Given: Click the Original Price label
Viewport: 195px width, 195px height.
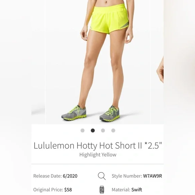Looking at the screenshot, I should 48,190.
